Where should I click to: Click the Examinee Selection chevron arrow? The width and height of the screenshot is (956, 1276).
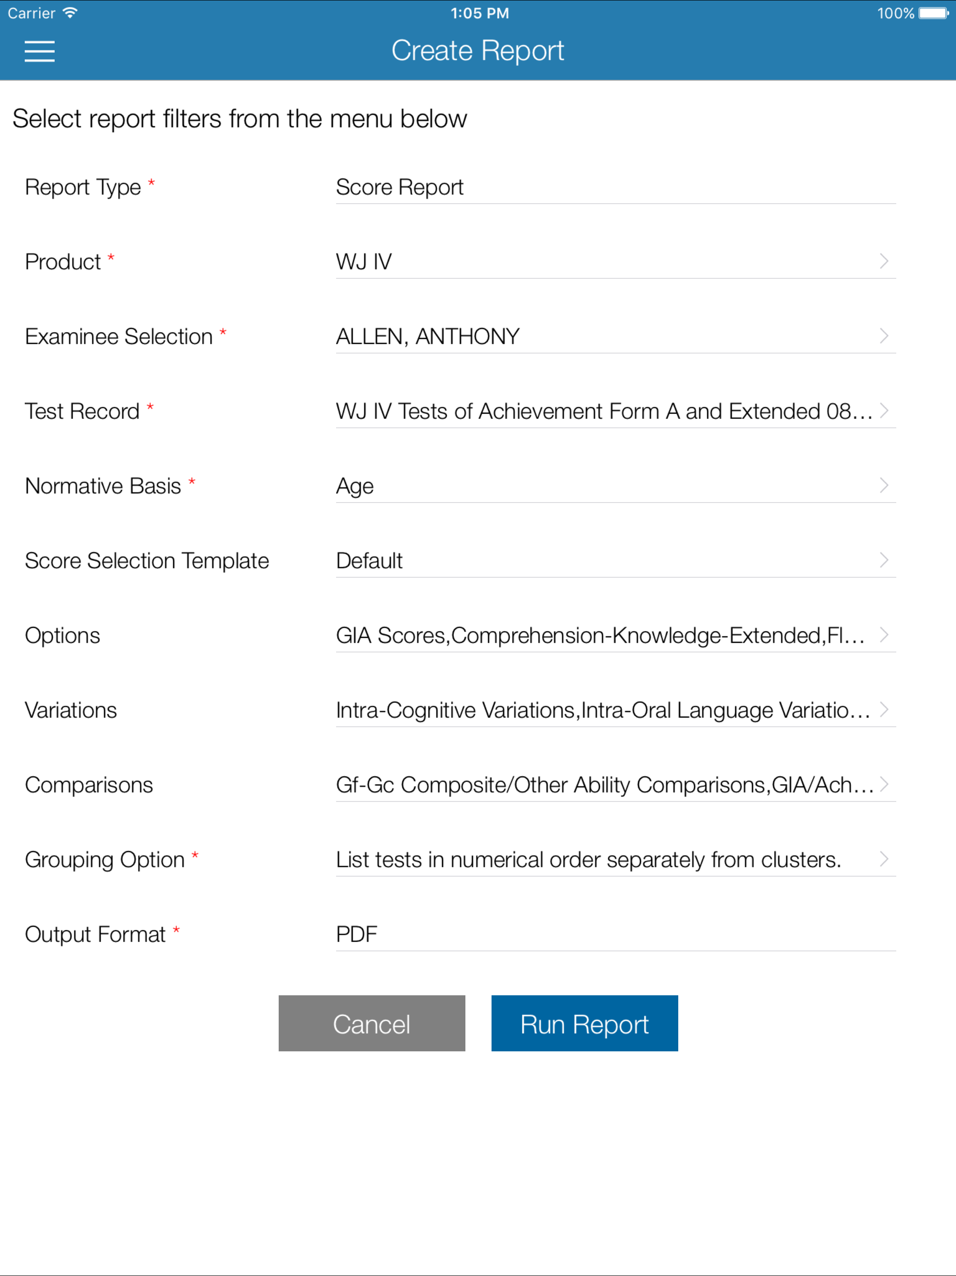pyautogui.click(x=883, y=336)
